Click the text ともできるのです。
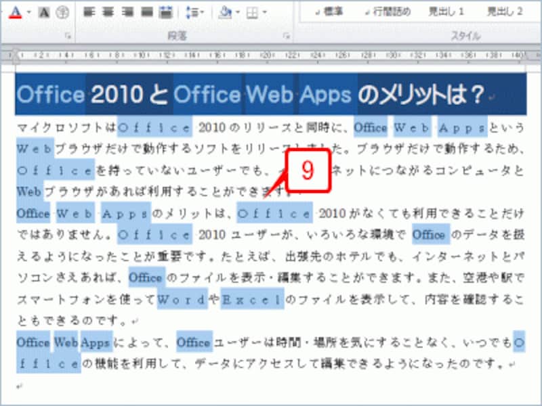 coord(74,321)
